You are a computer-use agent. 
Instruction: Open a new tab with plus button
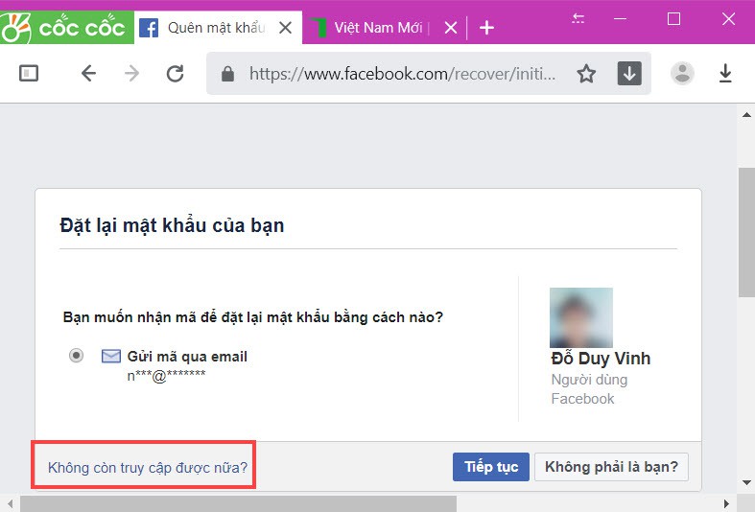pos(486,28)
